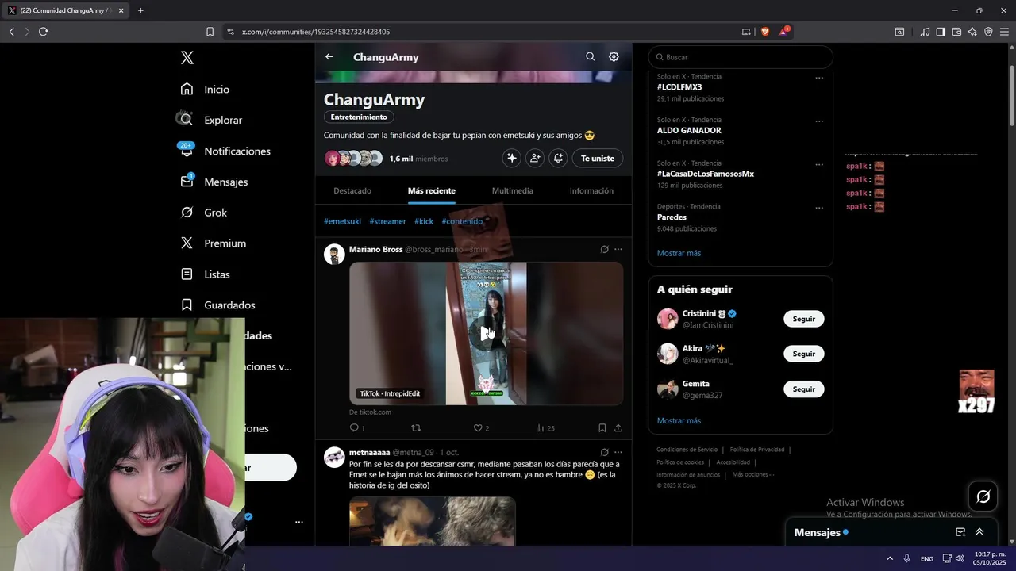Go to Inicio in X sidebar
The width and height of the screenshot is (1016, 571).
(x=205, y=90)
